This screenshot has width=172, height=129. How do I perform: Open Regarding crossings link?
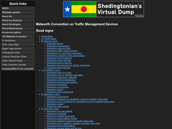(56, 114)
